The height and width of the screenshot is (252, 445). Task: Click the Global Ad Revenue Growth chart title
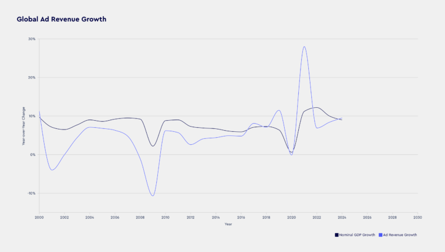(61, 19)
